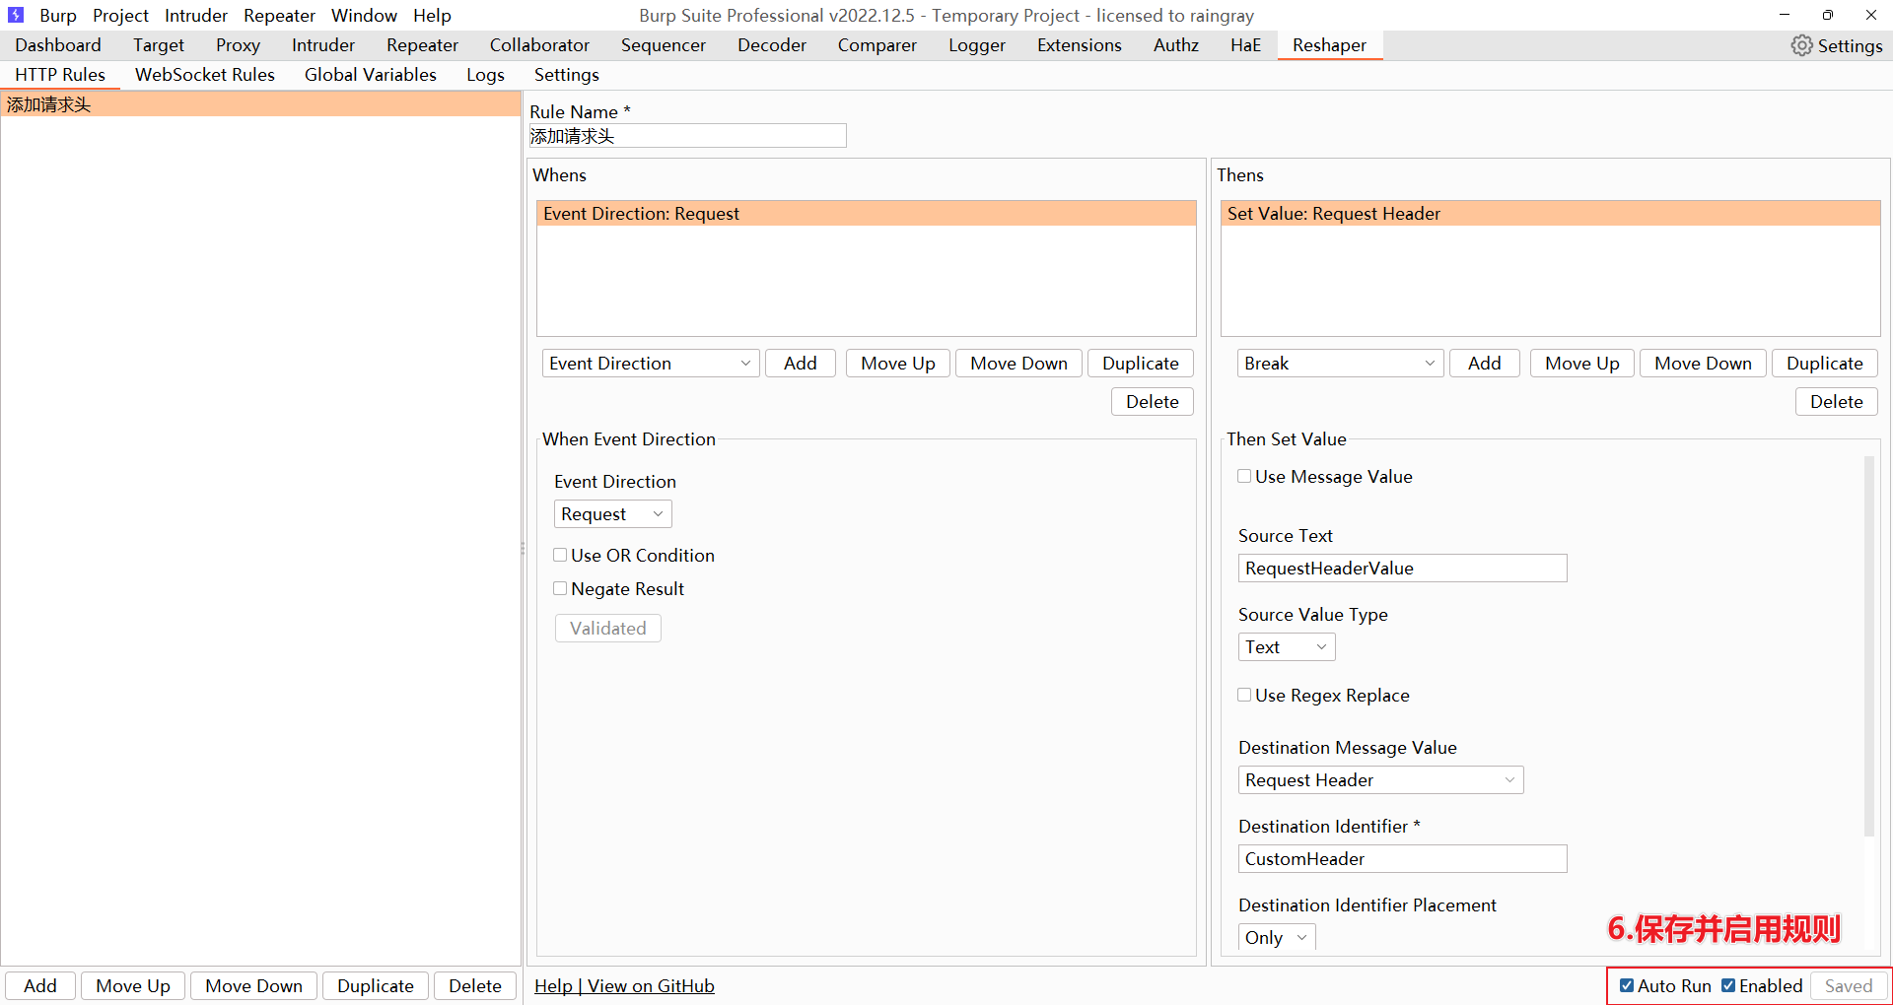The height and width of the screenshot is (1005, 1893).
Task: Switch to the Proxy tab
Action: pyautogui.click(x=238, y=45)
